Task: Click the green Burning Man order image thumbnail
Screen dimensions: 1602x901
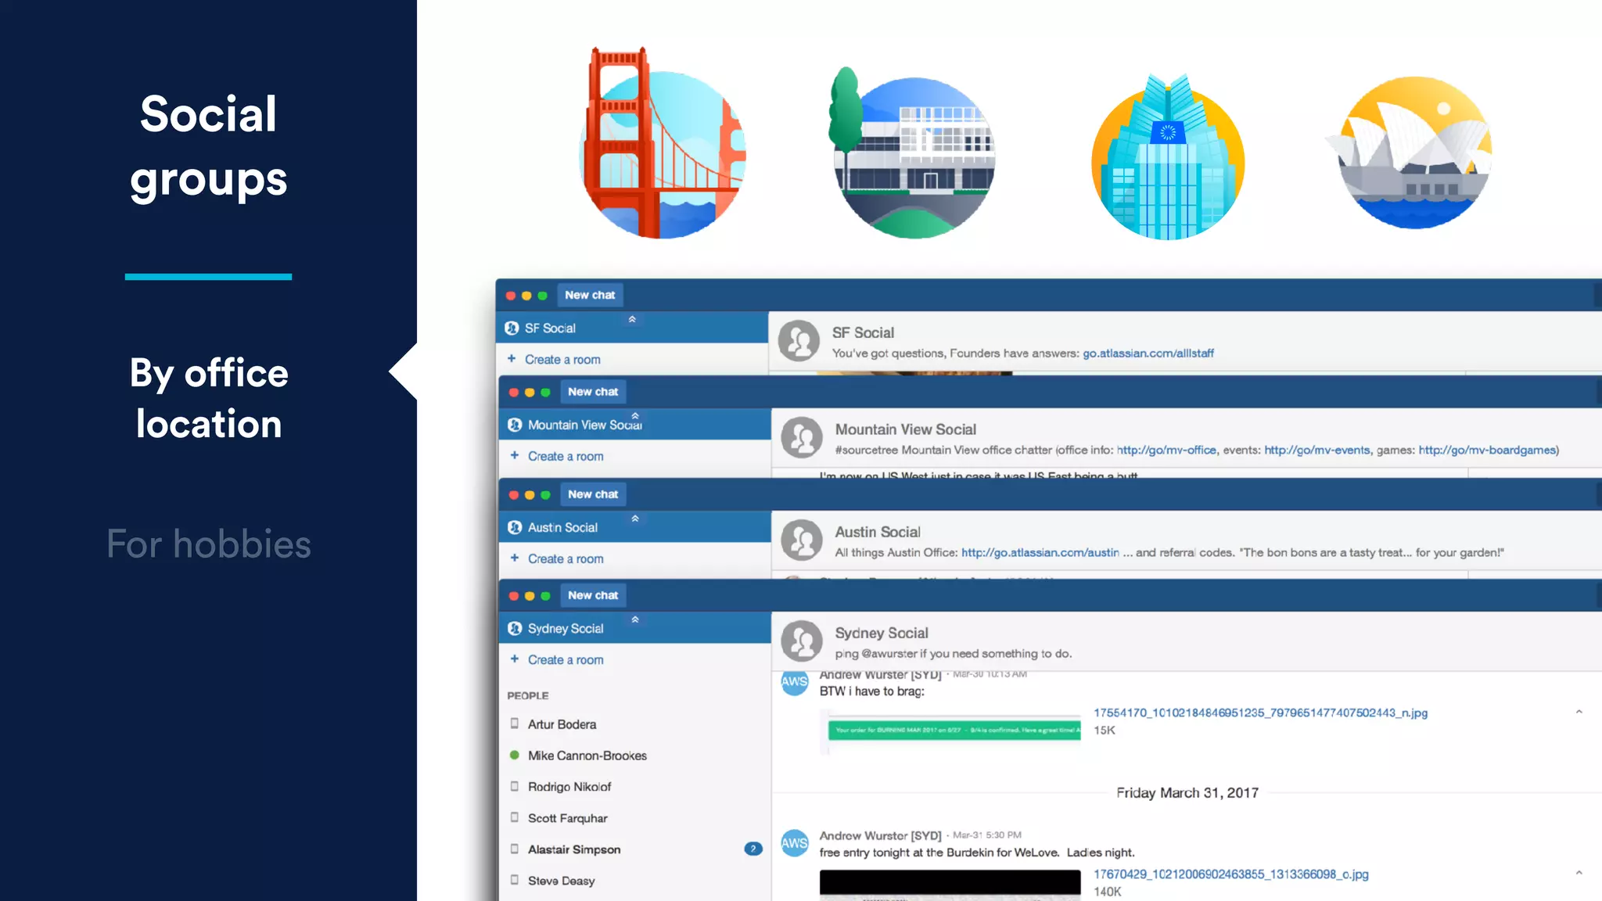Action: pyautogui.click(x=954, y=730)
